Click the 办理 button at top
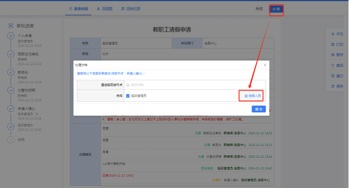349x188 pixels. pos(276,9)
